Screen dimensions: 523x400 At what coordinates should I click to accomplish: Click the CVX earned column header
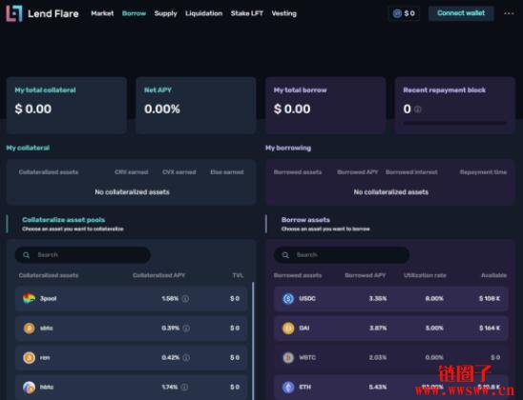tap(179, 172)
